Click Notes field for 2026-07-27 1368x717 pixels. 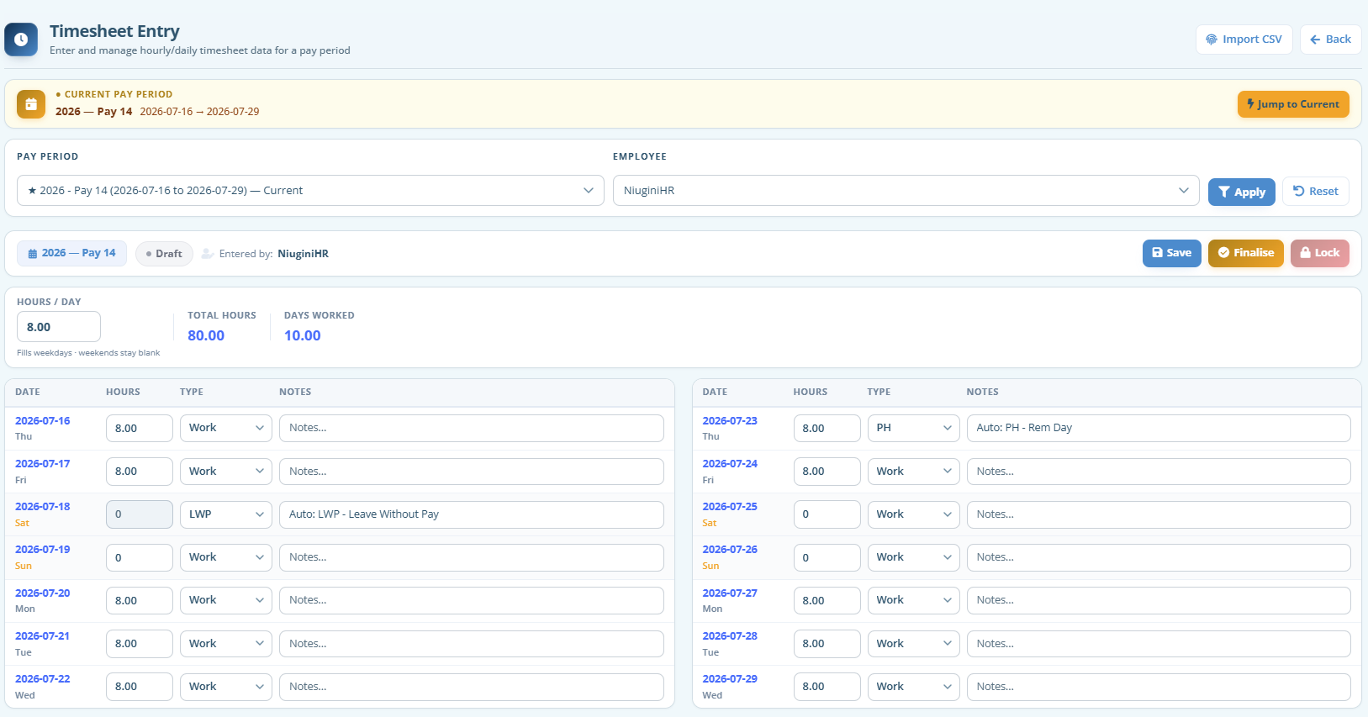tap(1159, 600)
